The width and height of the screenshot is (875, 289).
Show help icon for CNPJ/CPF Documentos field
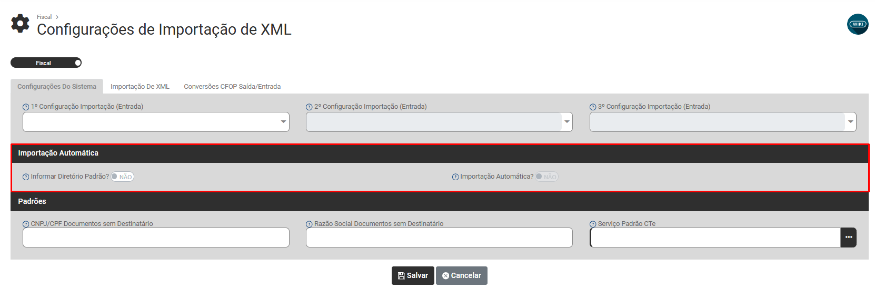(26, 224)
